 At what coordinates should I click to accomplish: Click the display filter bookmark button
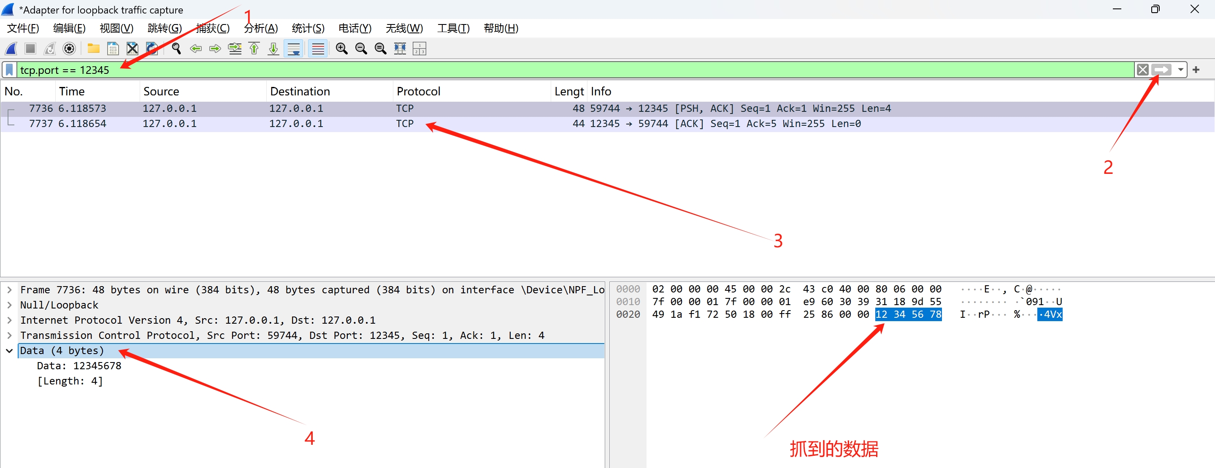click(9, 70)
